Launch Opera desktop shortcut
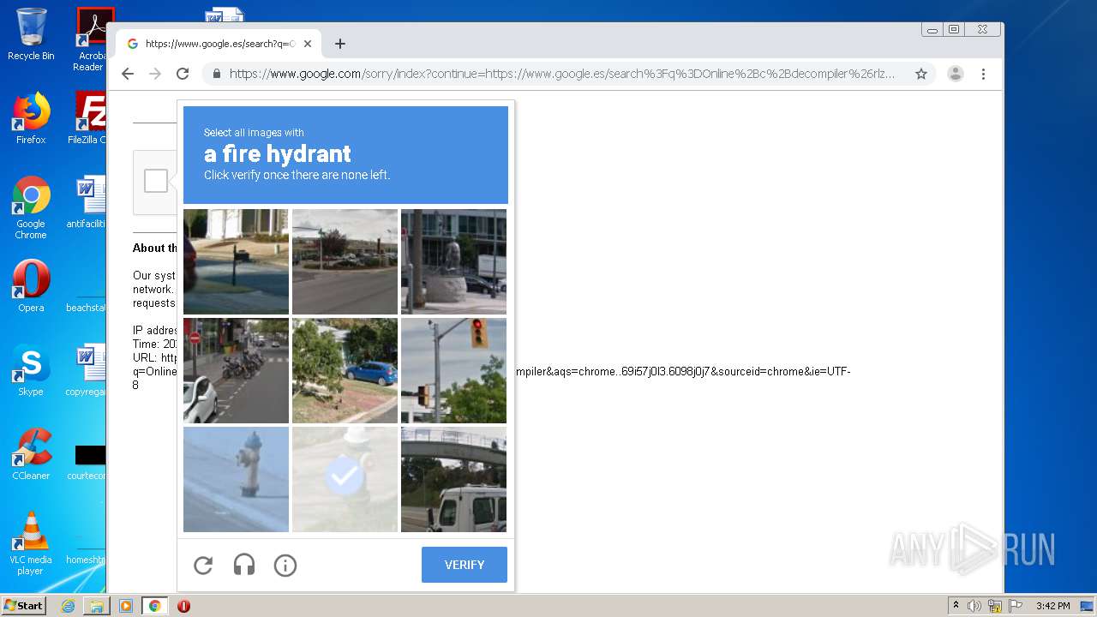The width and height of the screenshot is (1097, 617). click(31, 286)
